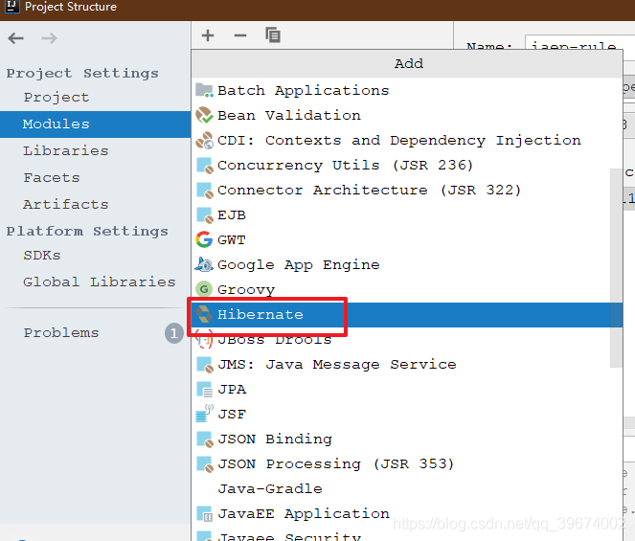This screenshot has height=541, width=635.
Task: Select JSON Processing (JSR 353)
Action: [x=407, y=464]
